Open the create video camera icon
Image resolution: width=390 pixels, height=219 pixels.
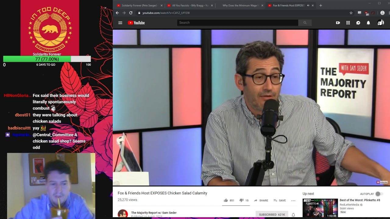[x=338, y=23]
